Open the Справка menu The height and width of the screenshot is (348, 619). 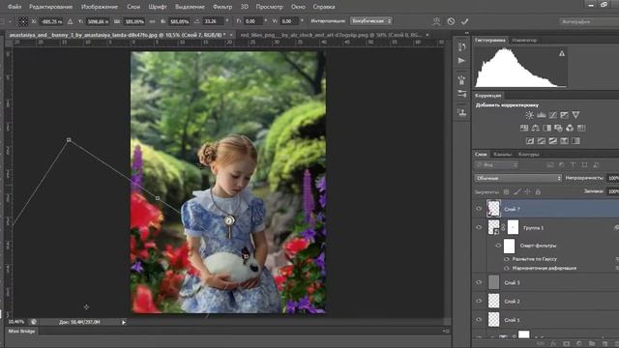pyautogui.click(x=324, y=7)
